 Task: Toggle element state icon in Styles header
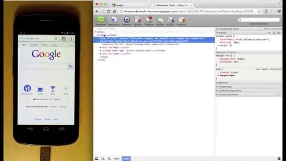point(274,33)
